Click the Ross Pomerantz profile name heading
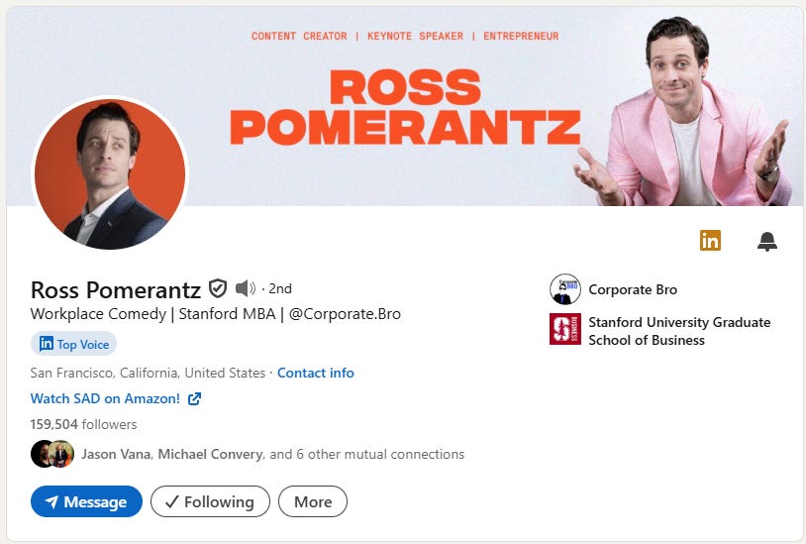The width and height of the screenshot is (806, 544). coord(116,289)
